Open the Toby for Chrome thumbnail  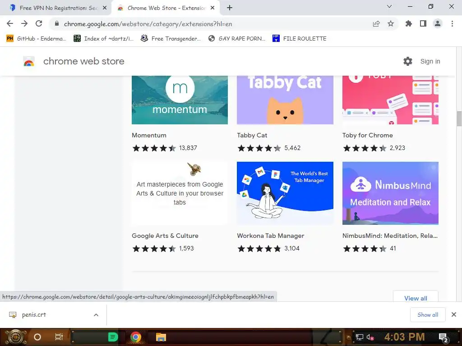pos(390,100)
